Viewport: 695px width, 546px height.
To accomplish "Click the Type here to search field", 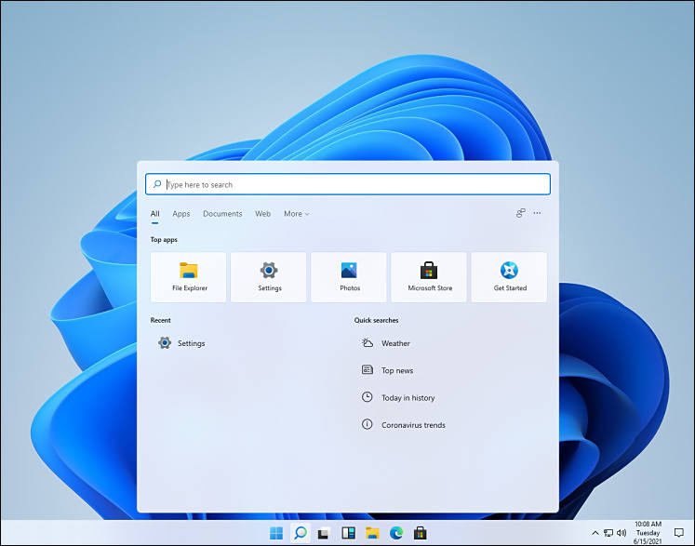I will (348, 184).
